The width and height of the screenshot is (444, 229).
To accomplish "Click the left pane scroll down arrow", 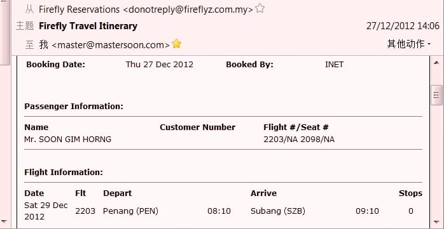I will (x=4, y=221).
